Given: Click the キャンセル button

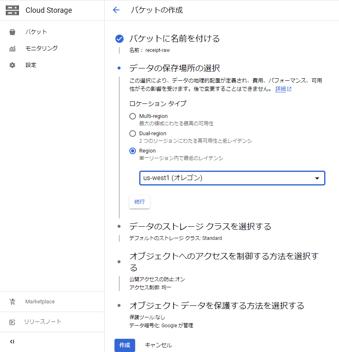Looking at the screenshot, I should point(158,345).
